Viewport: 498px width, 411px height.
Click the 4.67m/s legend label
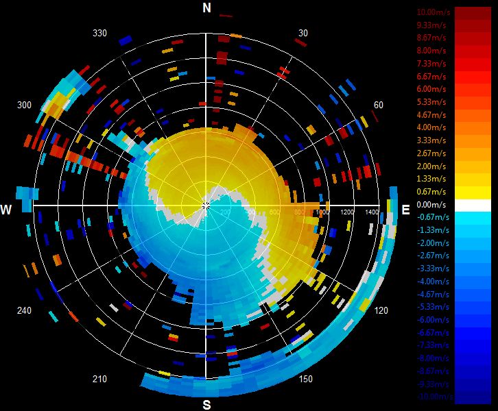[431, 115]
